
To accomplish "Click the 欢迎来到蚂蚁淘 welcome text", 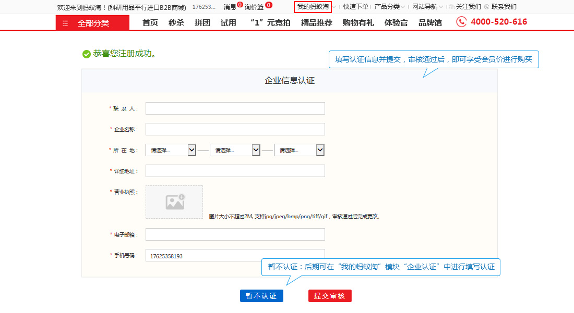I will click(122, 7).
